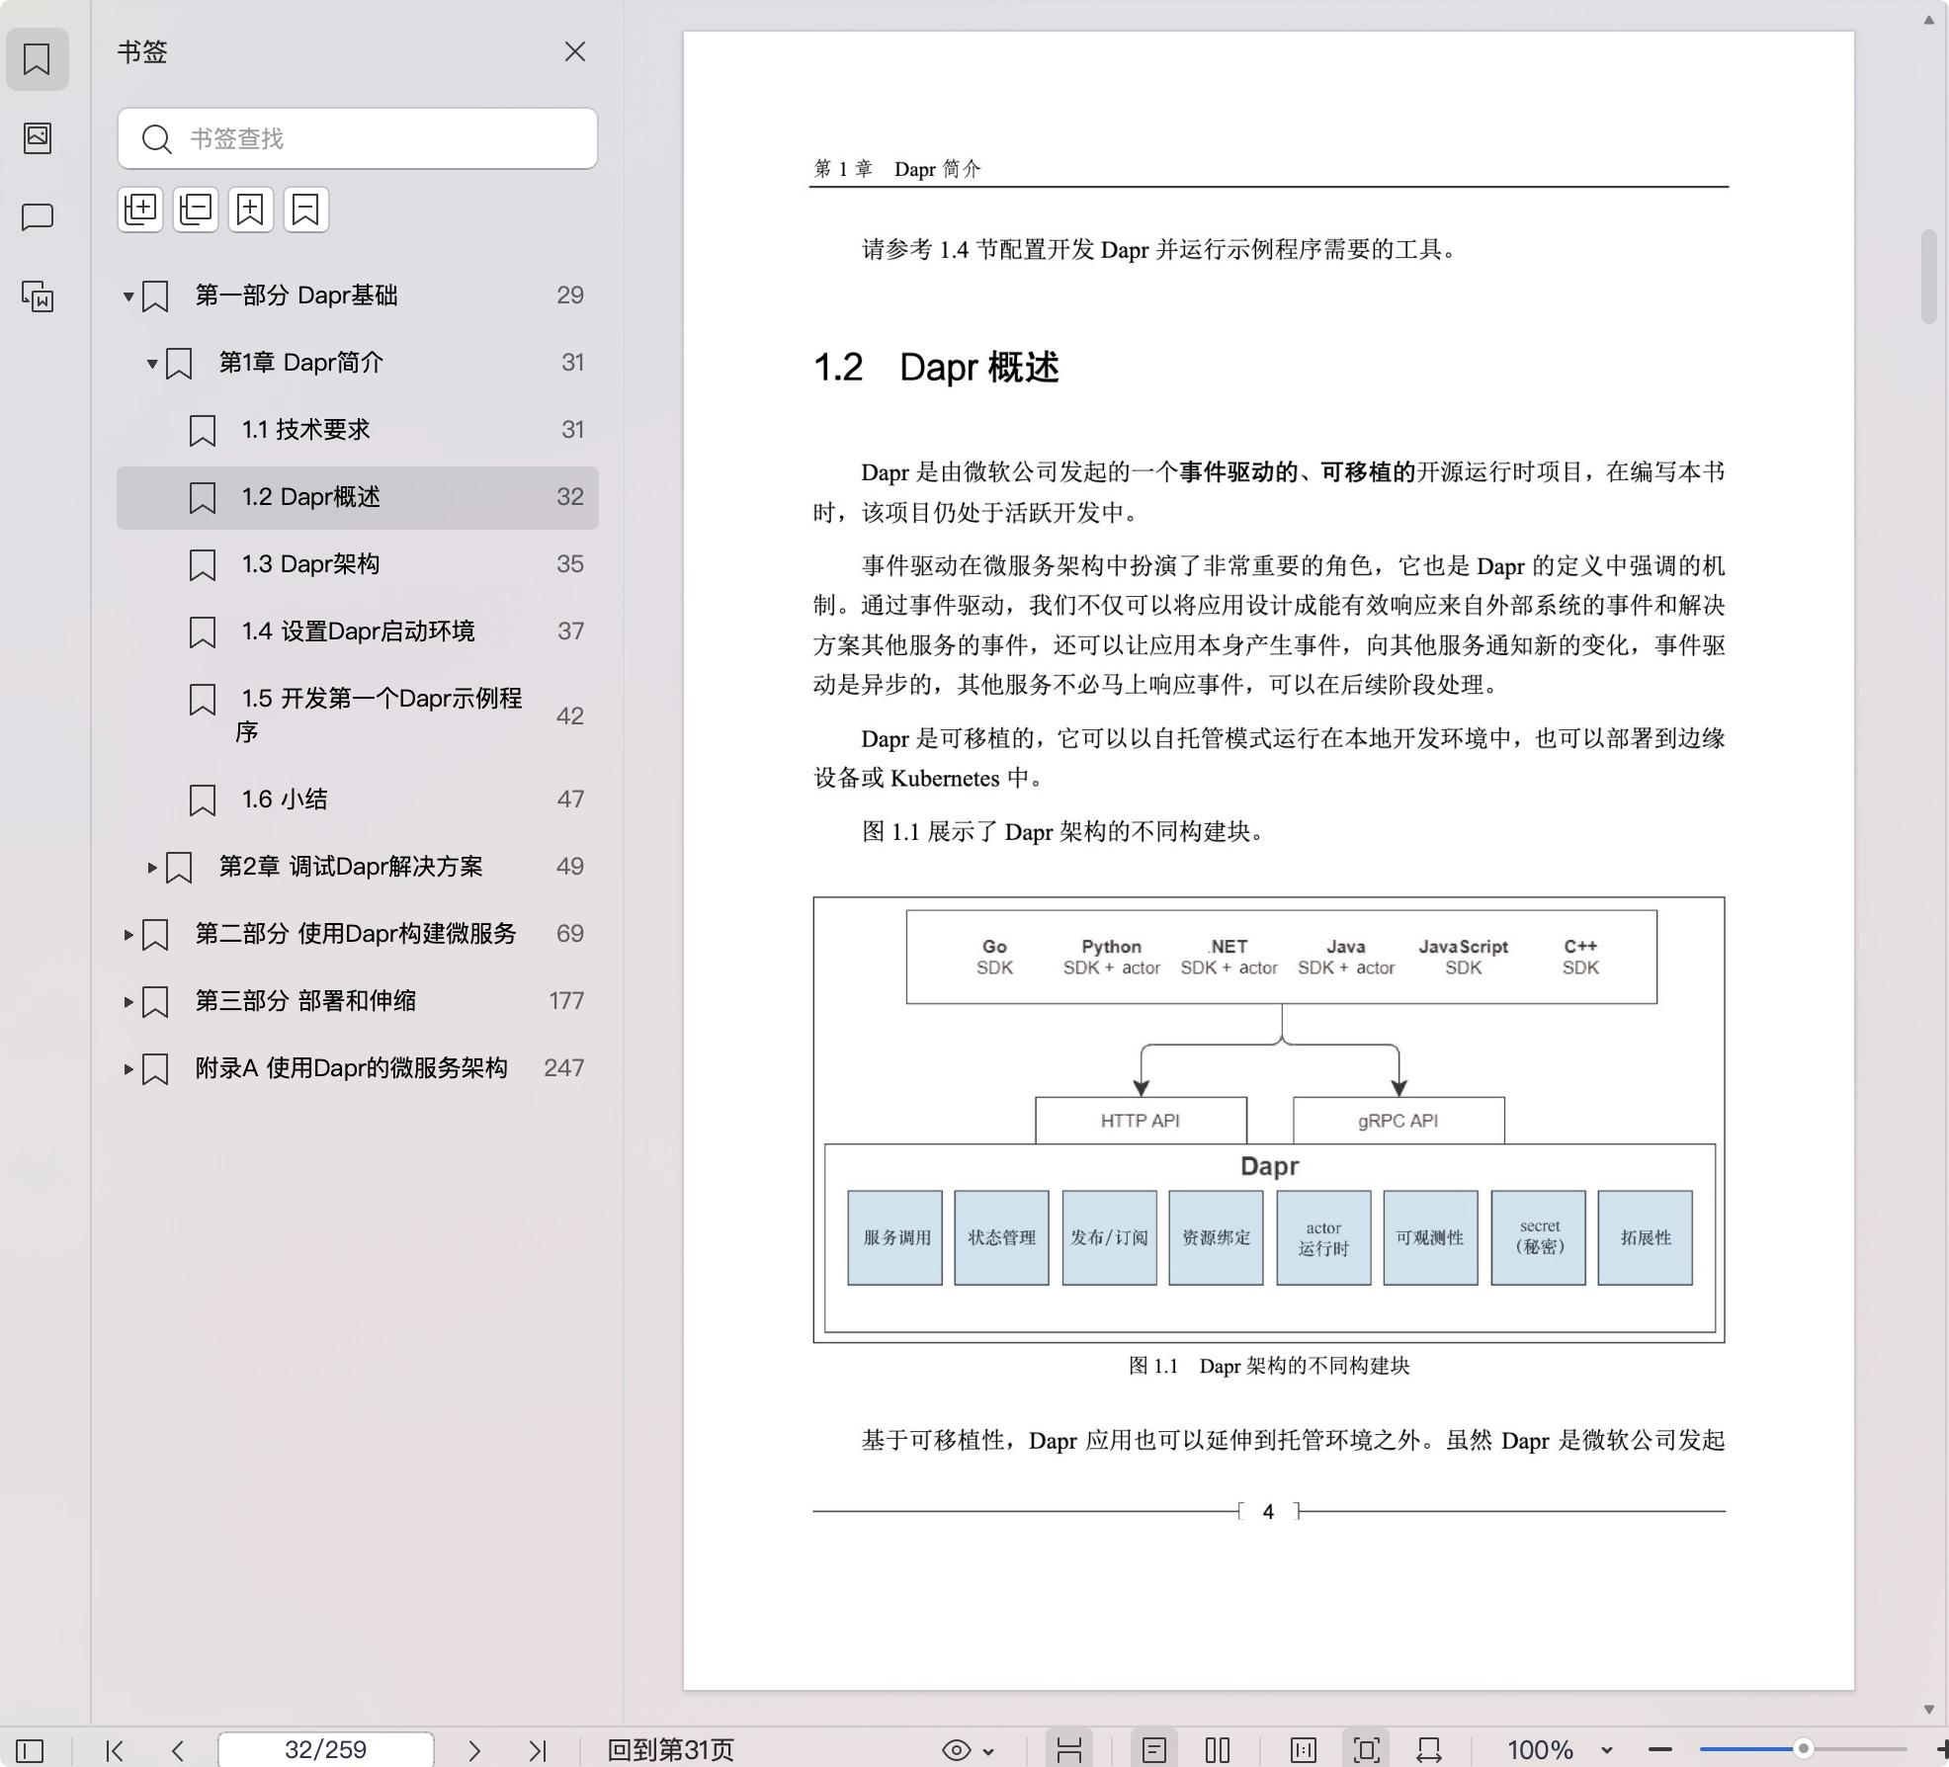1949x1767 pixels.
Task: Delete the selected bookmark
Action: (x=306, y=210)
